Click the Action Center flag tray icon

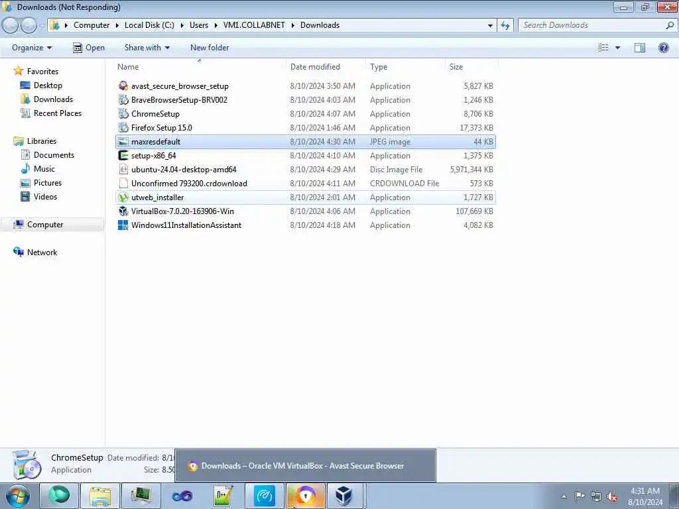tap(580, 496)
